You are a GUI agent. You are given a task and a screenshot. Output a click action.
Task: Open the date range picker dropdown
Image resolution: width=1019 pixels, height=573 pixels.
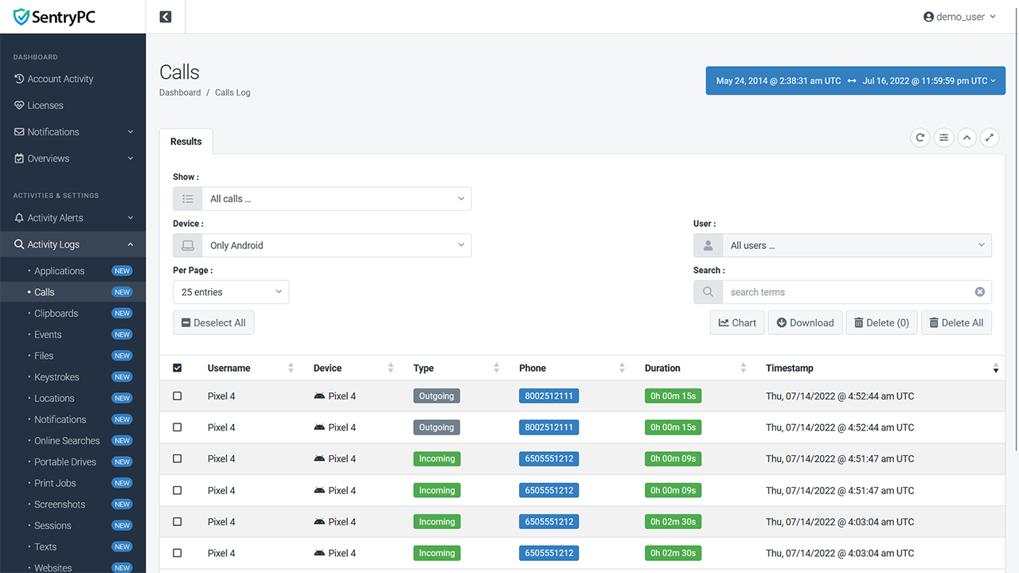pos(856,80)
